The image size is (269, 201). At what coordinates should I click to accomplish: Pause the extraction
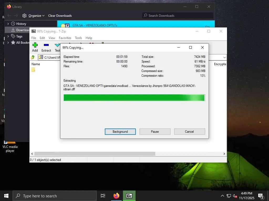tap(155, 132)
